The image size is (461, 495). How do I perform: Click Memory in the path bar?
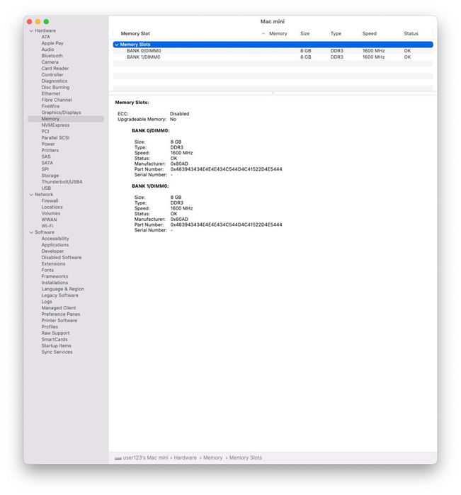click(213, 457)
